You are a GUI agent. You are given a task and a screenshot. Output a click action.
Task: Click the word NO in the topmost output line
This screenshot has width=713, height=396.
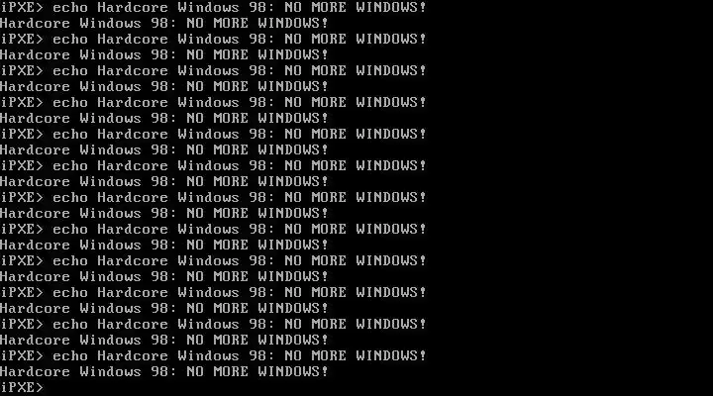pos(195,23)
